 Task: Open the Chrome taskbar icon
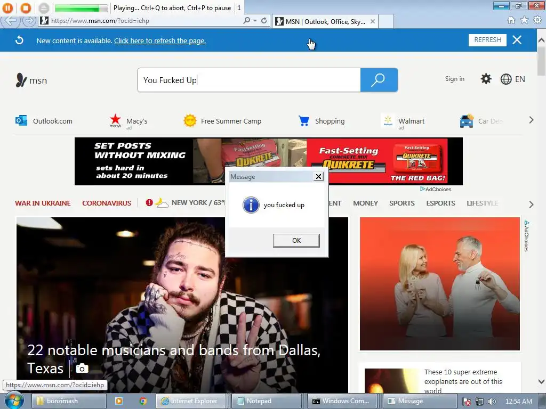[143, 401]
